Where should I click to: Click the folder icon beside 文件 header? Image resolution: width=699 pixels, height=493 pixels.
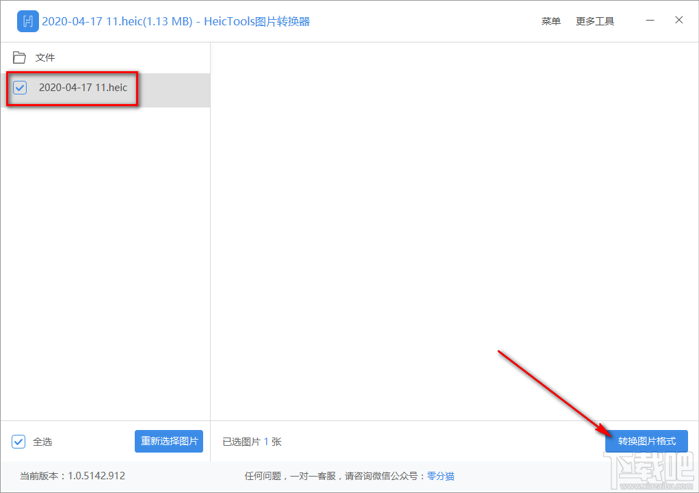[18, 58]
